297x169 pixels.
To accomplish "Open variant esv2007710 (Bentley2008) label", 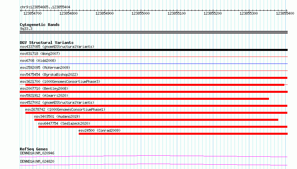I will point(44,88).
